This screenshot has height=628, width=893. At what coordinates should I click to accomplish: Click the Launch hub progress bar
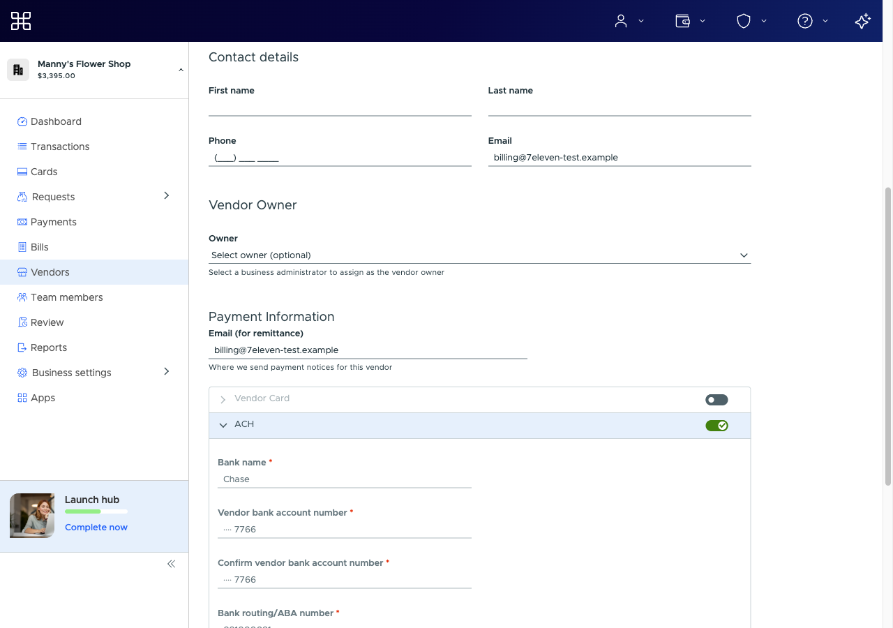point(96,511)
